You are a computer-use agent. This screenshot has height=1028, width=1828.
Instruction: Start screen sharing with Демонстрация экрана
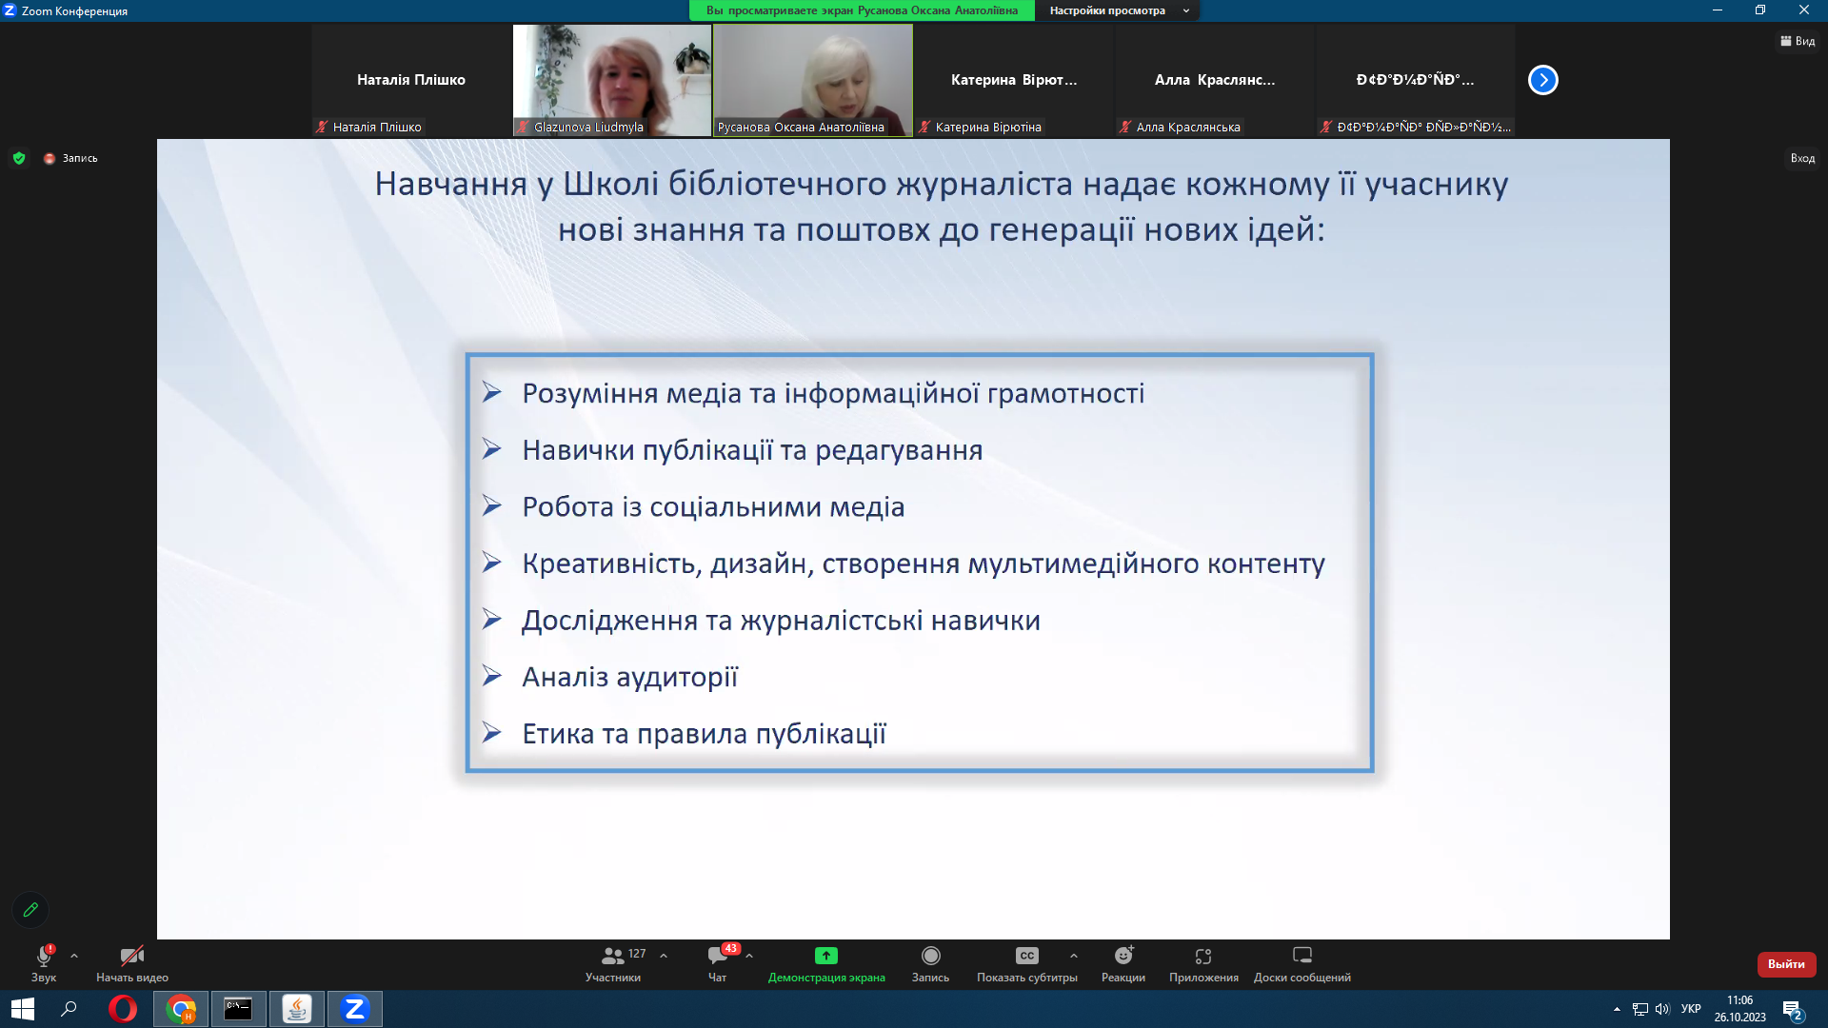(826, 963)
